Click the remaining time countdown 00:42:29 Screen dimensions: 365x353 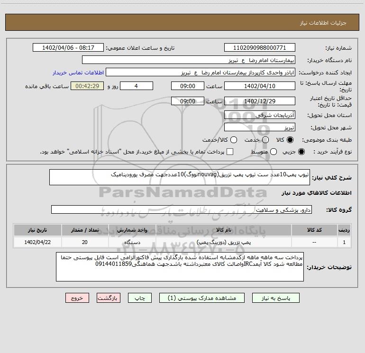pyautogui.click(x=87, y=86)
